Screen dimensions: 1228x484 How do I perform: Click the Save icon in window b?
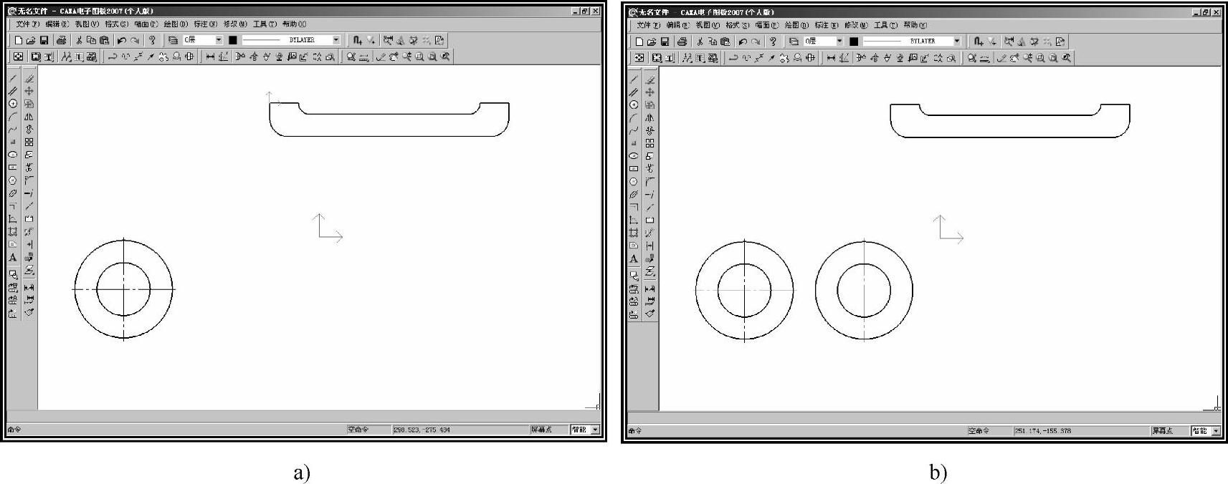665,42
